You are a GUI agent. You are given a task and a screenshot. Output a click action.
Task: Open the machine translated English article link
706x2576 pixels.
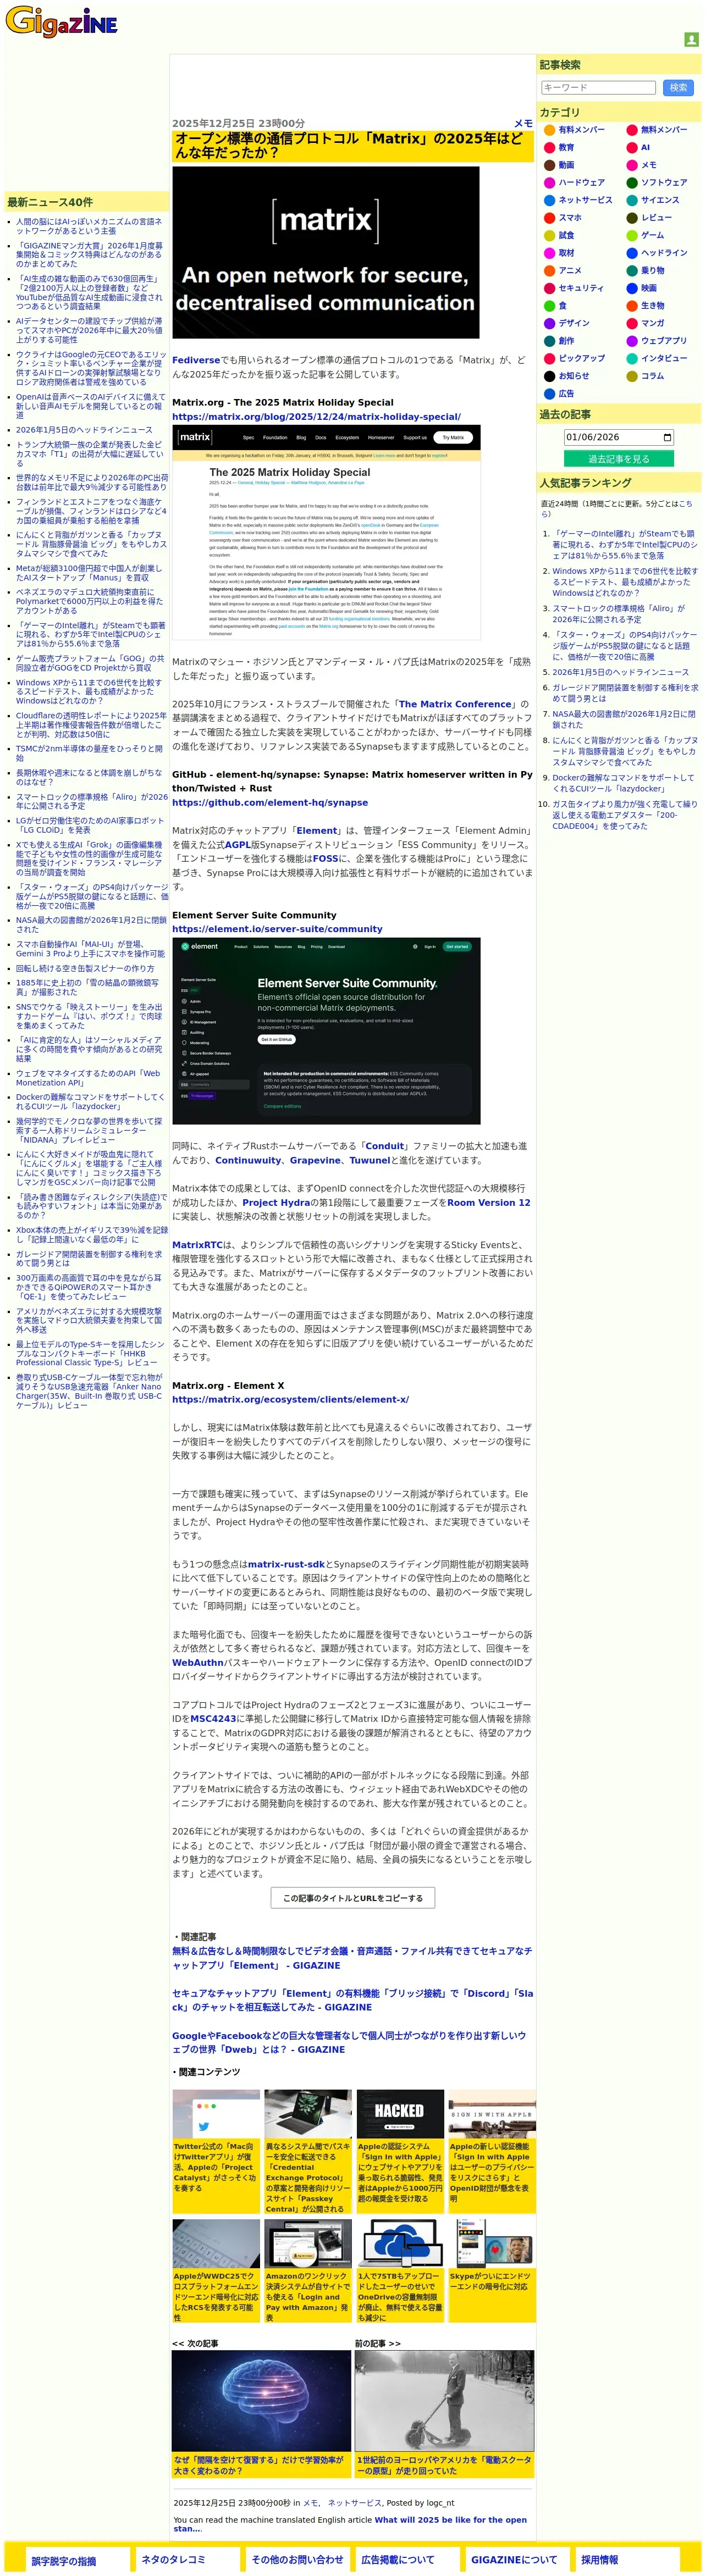click(350, 2524)
